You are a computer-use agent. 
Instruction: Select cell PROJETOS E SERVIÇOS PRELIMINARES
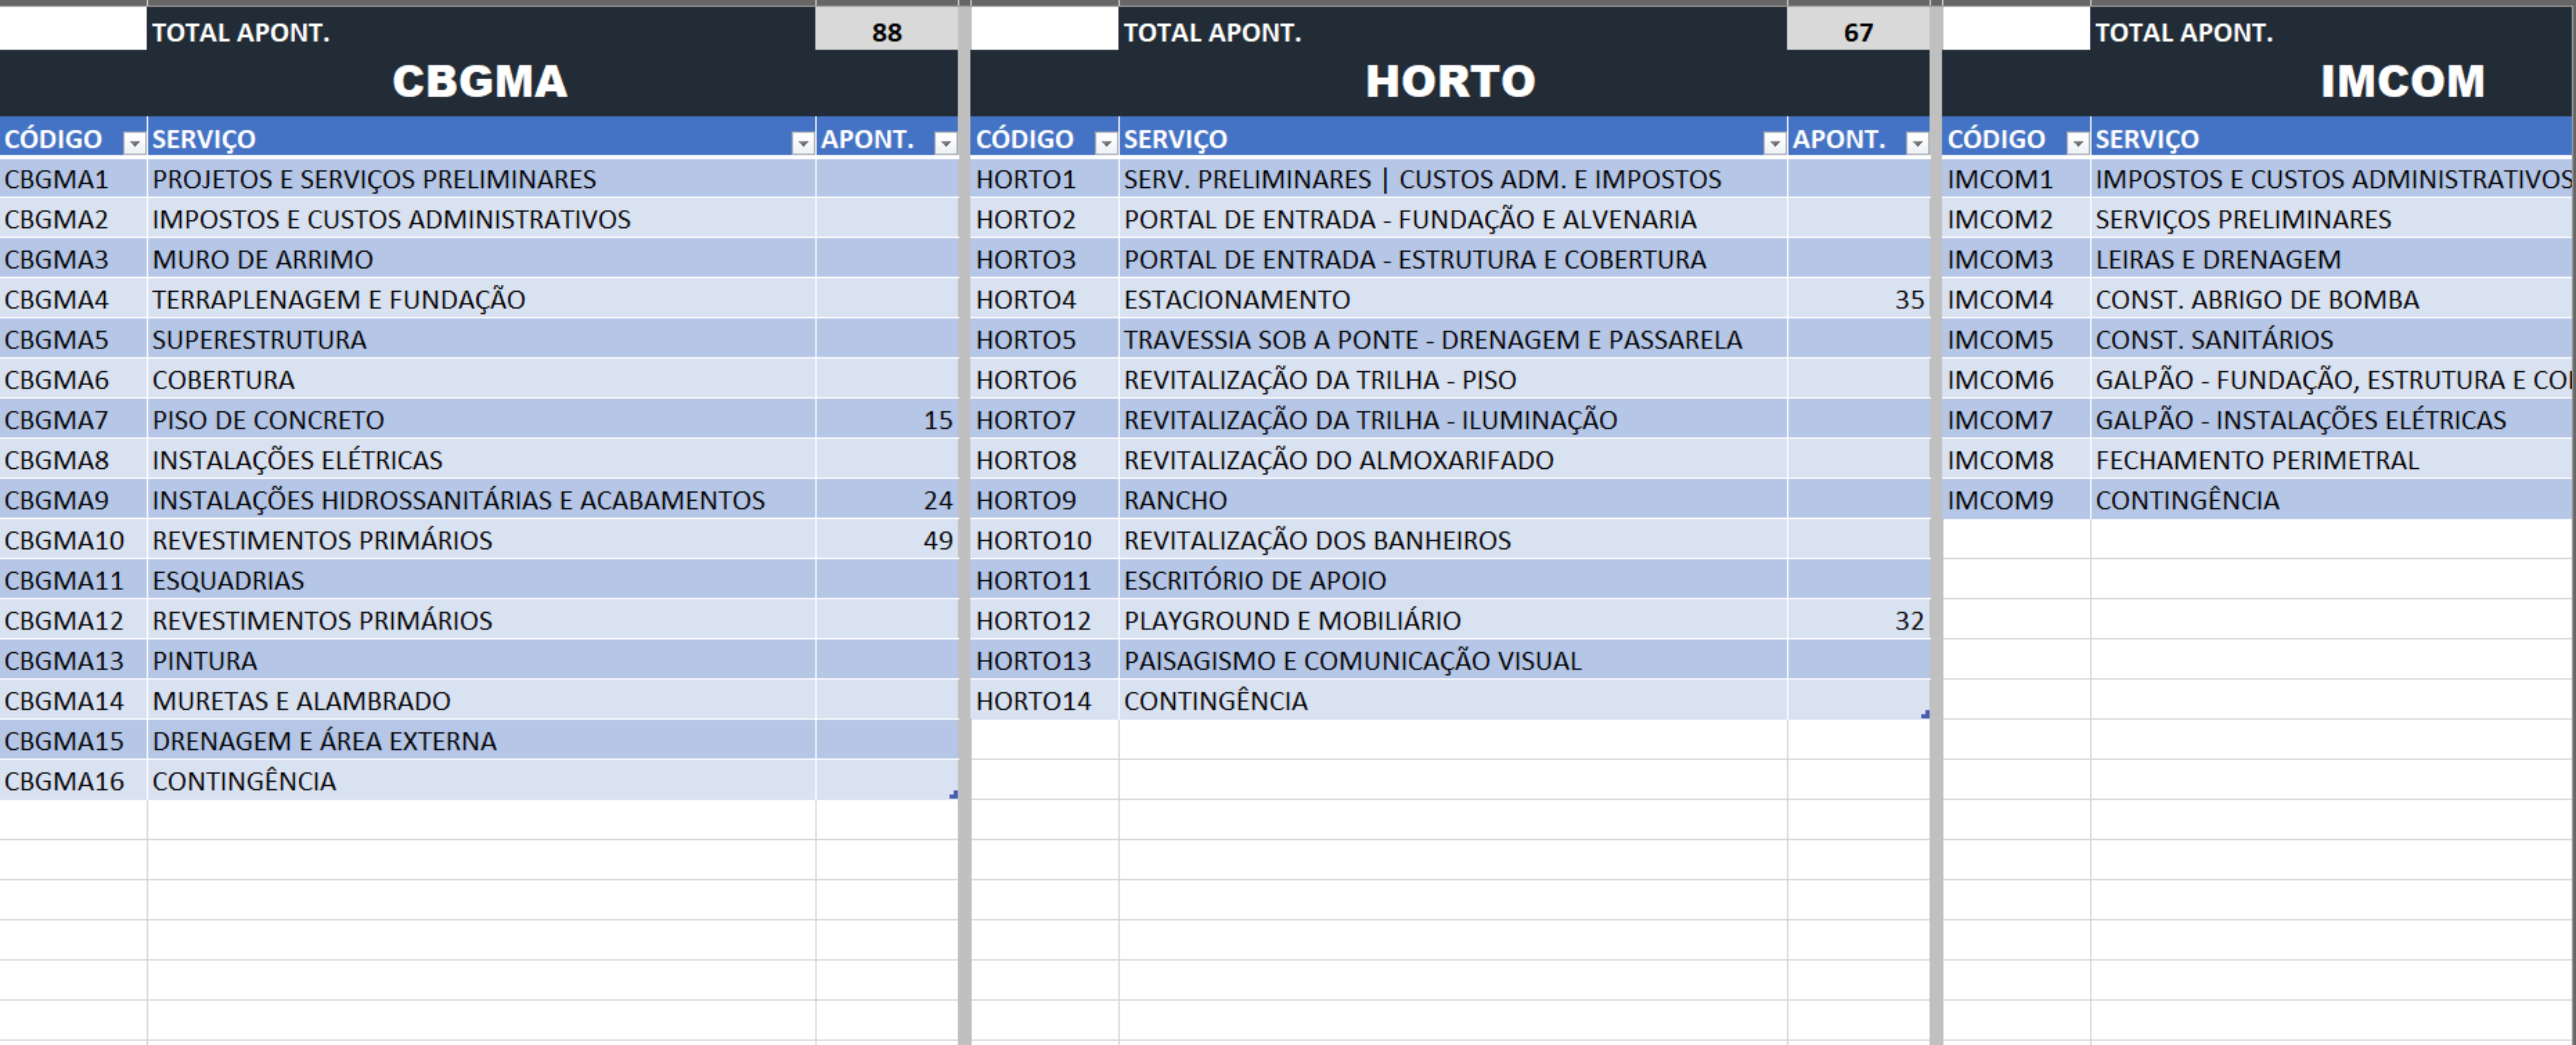[481, 179]
